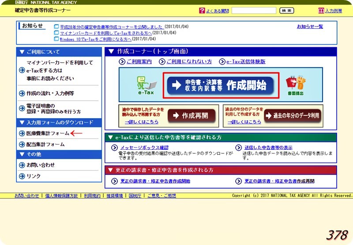Click the 検索 search button

[x=286, y=11]
